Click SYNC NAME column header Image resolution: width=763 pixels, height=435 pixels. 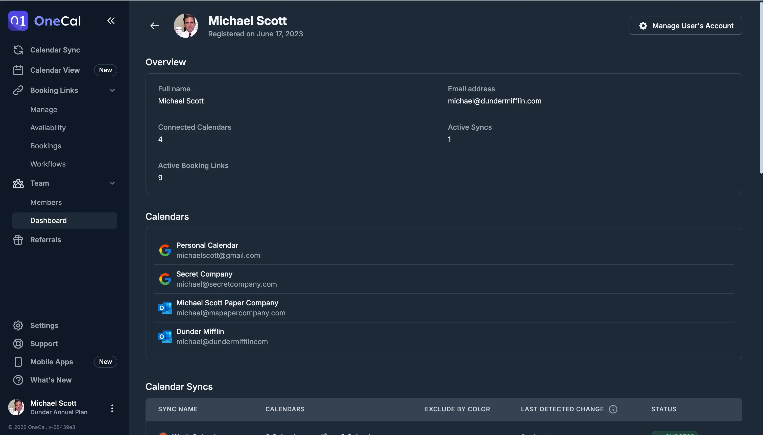pyautogui.click(x=178, y=409)
